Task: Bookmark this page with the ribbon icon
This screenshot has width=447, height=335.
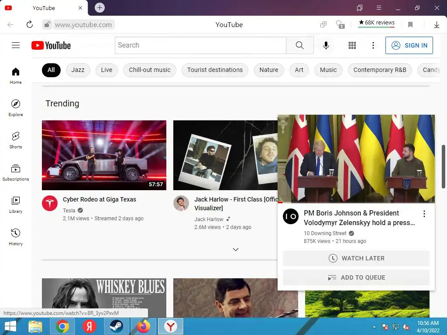Action: point(410,24)
